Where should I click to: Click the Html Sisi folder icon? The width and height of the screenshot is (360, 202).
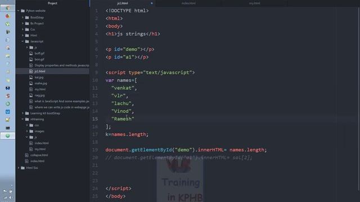[x=22, y=168]
